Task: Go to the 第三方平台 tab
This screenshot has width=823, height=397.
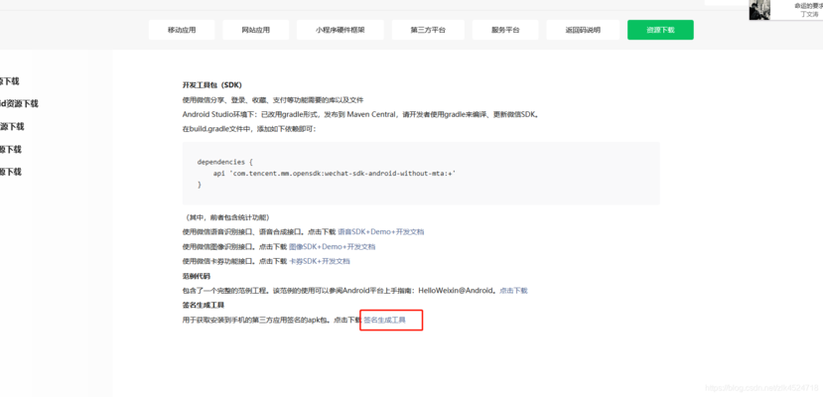Action: 428,30
